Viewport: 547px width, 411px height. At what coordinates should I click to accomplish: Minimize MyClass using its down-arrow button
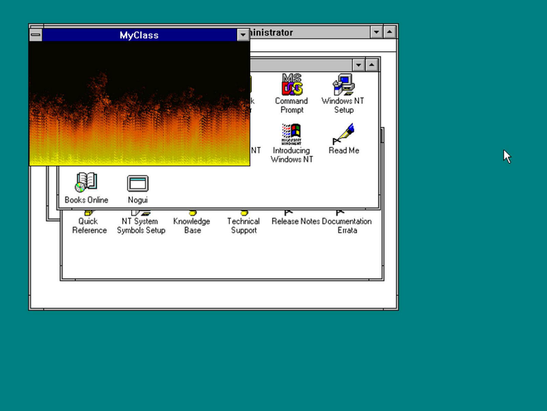pyautogui.click(x=243, y=35)
